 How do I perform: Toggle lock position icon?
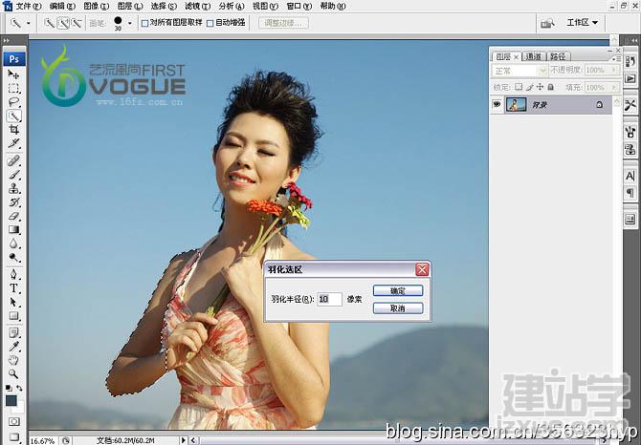(540, 87)
